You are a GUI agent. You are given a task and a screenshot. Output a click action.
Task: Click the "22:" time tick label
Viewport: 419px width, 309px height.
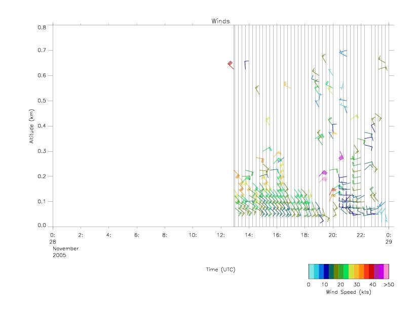click(x=361, y=235)
